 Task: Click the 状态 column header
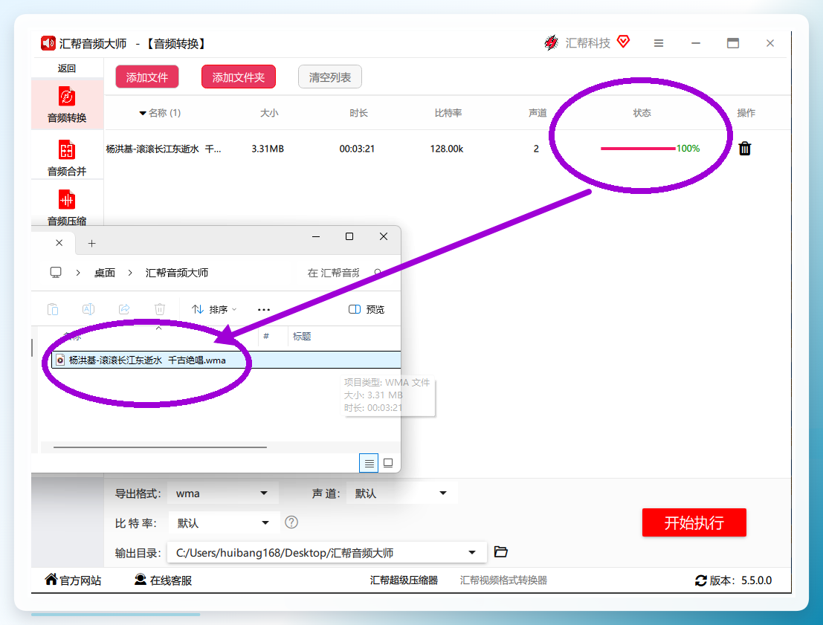[642, 113]
